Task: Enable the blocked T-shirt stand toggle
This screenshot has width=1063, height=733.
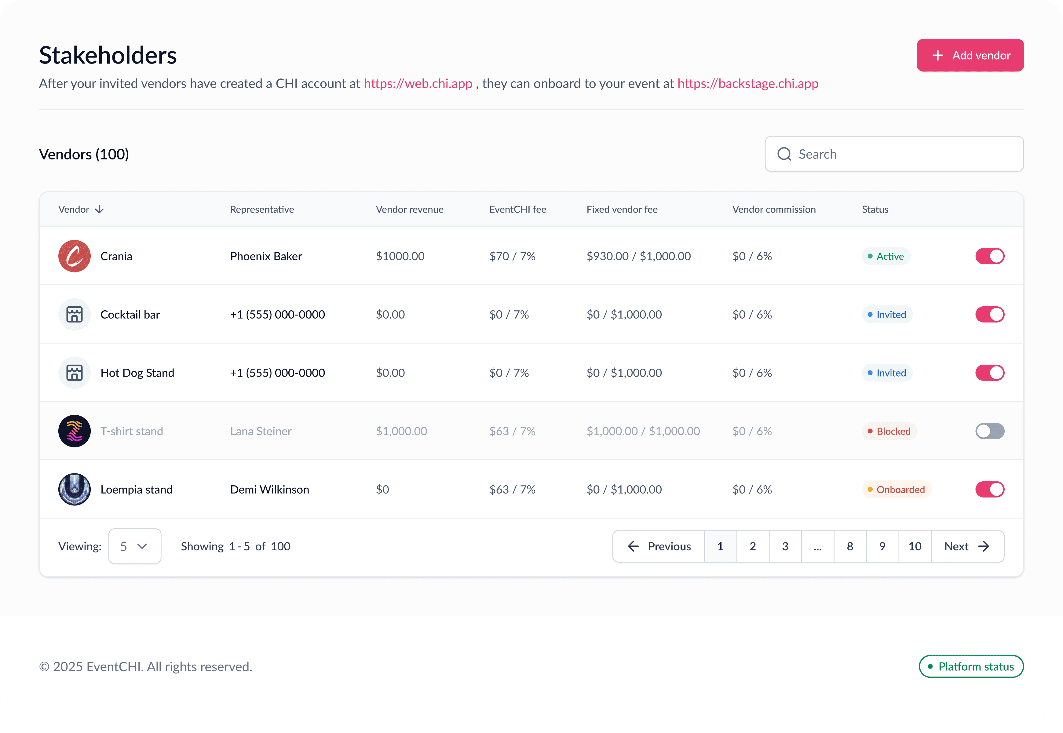Action: [x=989, y=431]
